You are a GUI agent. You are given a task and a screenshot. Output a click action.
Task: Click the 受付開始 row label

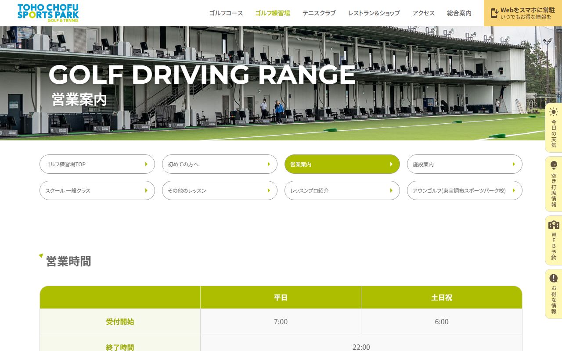point(120,322)
